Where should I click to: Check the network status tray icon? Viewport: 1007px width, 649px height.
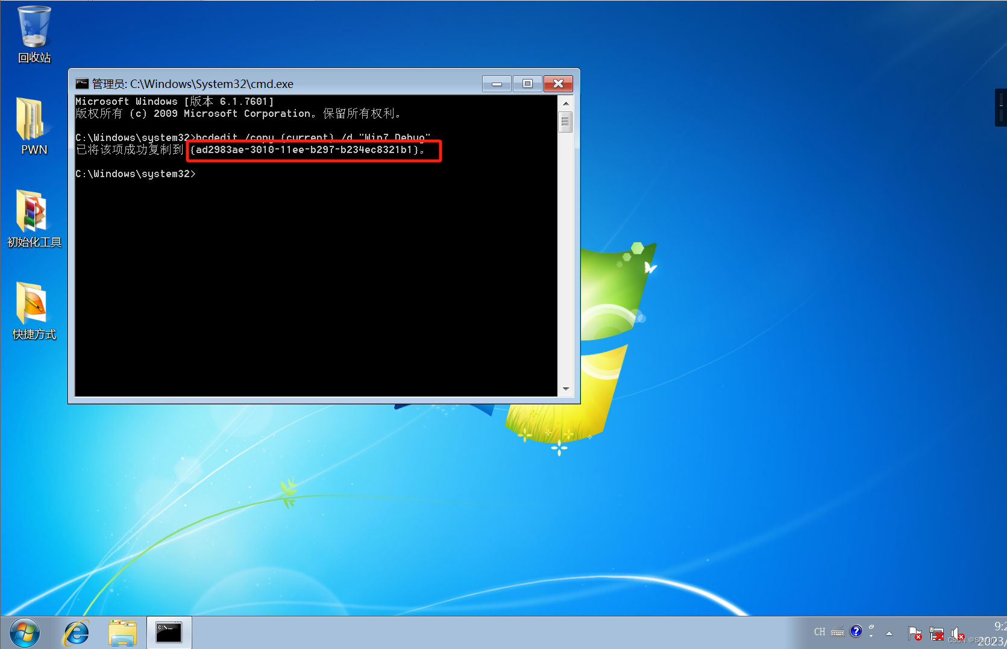point(937,633)
